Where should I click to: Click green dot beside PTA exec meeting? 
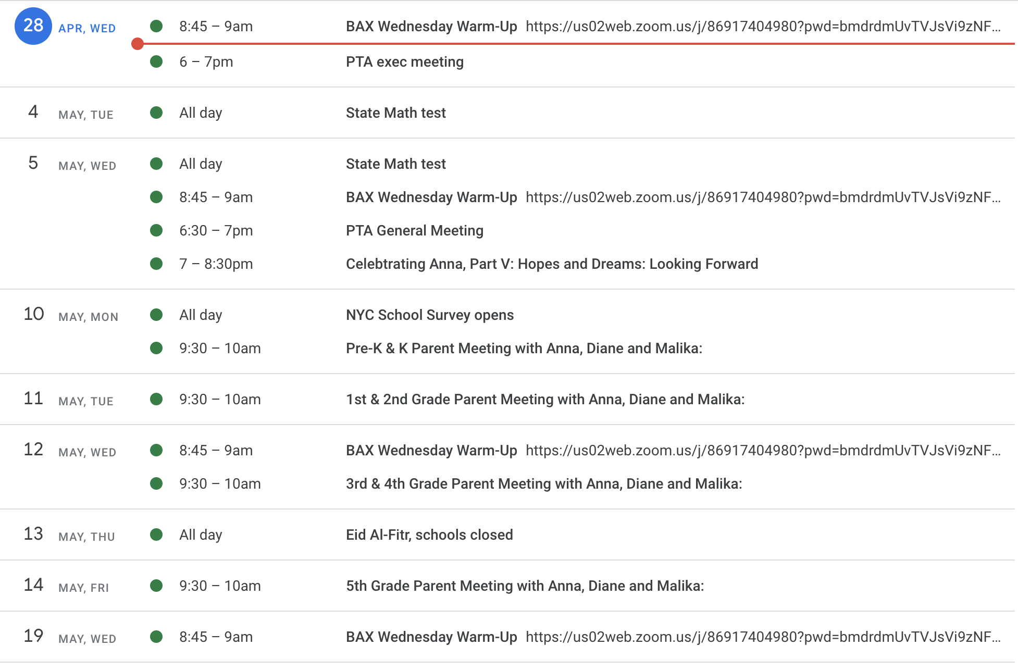[x=156, y=62]
